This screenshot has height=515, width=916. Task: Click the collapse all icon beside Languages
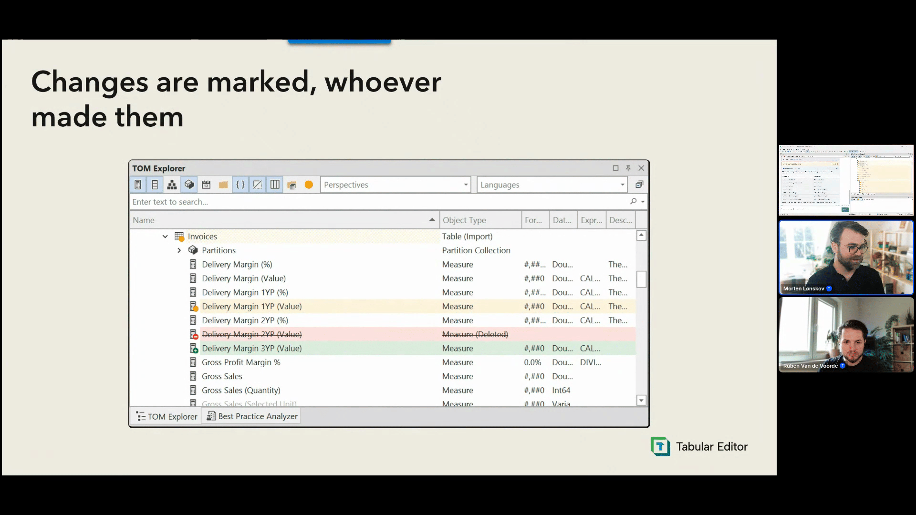[639, 185]
